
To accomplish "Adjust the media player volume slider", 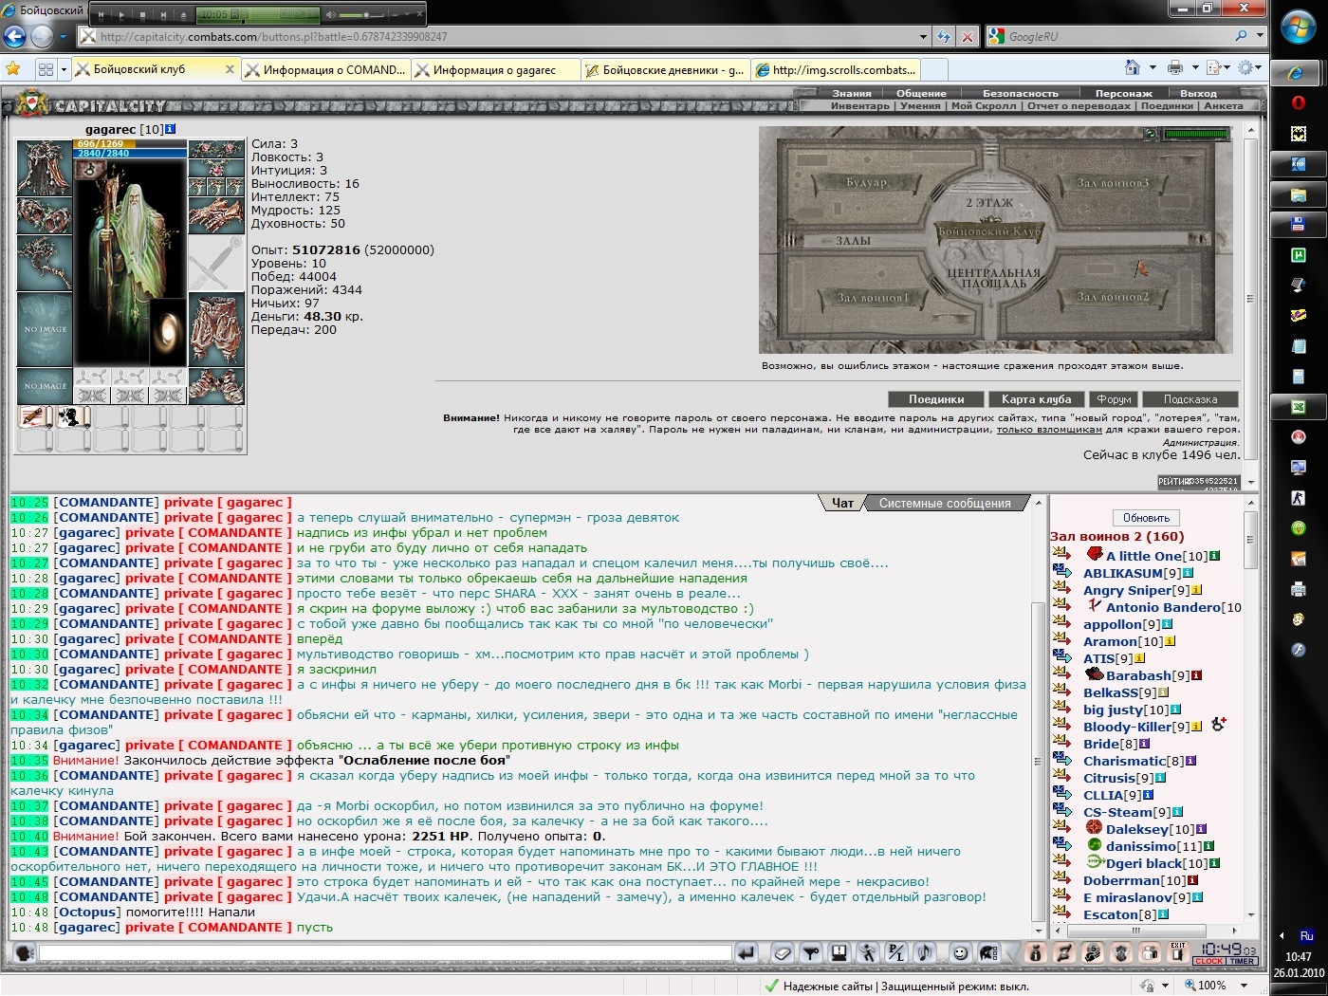I will pos(360,15).
